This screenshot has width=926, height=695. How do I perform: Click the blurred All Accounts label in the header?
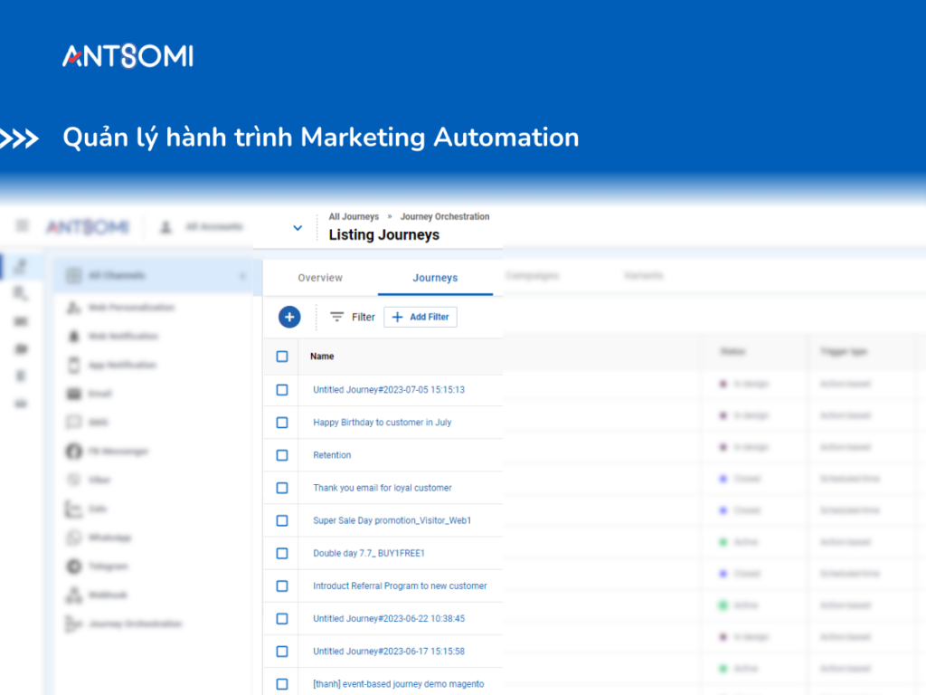213,227
